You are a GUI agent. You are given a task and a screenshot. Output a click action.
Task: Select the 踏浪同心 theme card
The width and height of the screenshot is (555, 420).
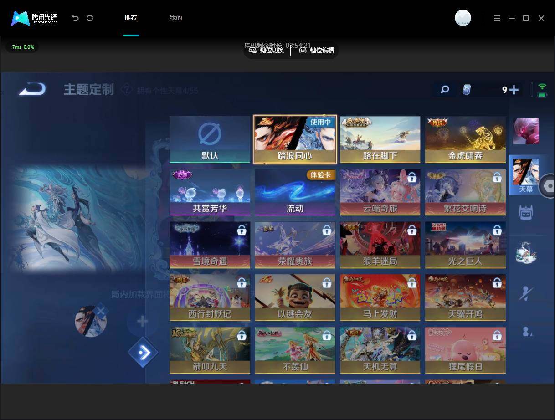(x=295, y=139)
